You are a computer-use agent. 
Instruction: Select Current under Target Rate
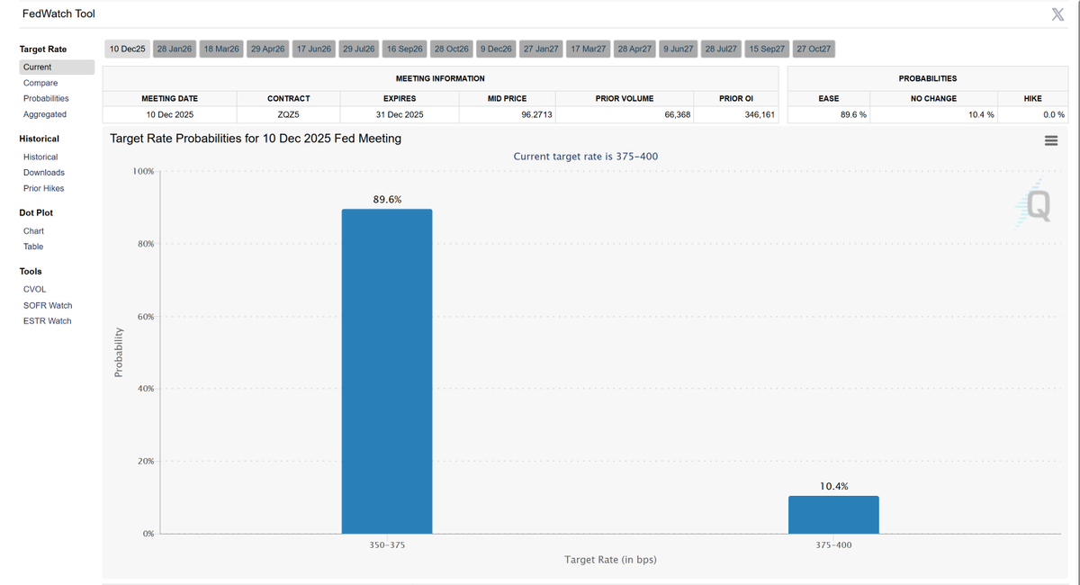(x=57, y=67)
